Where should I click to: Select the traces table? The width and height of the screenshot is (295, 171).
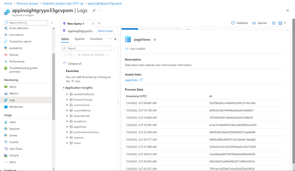pyautogui.click(x=77, y=143)
